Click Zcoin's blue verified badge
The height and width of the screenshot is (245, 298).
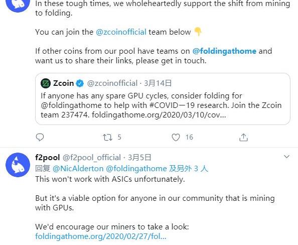pos(80,83)
